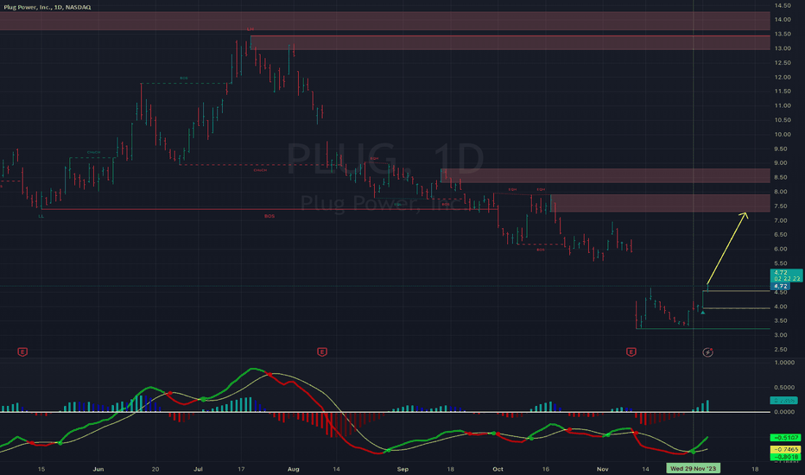Screen dimensions: 805x475
Task: Click the Oct label on time axis
Action: pyautogui.click(x=498, y=469)
